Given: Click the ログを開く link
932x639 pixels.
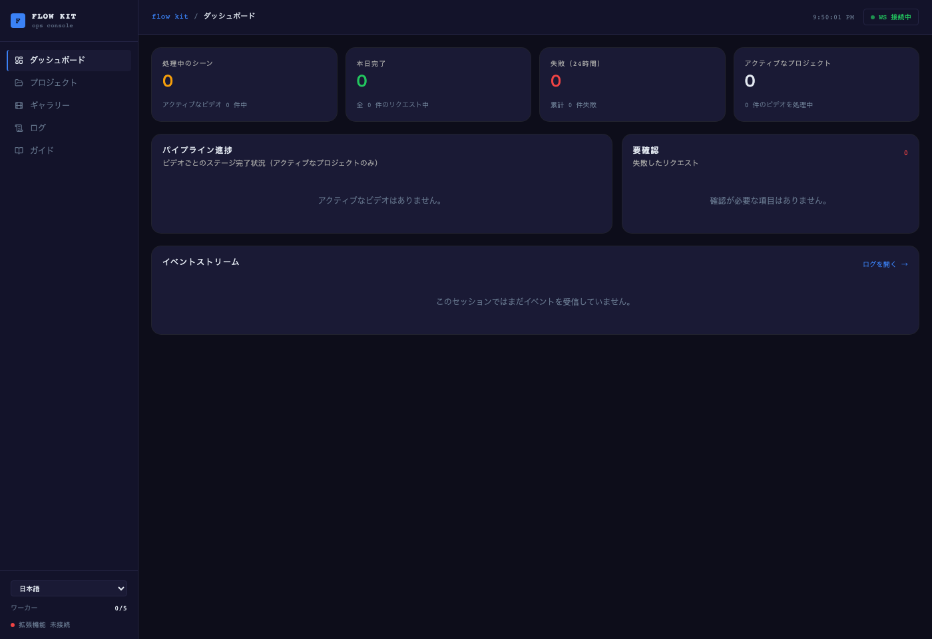Looking at the screenshot, I should pyautogui.click(x=885, y=264).
